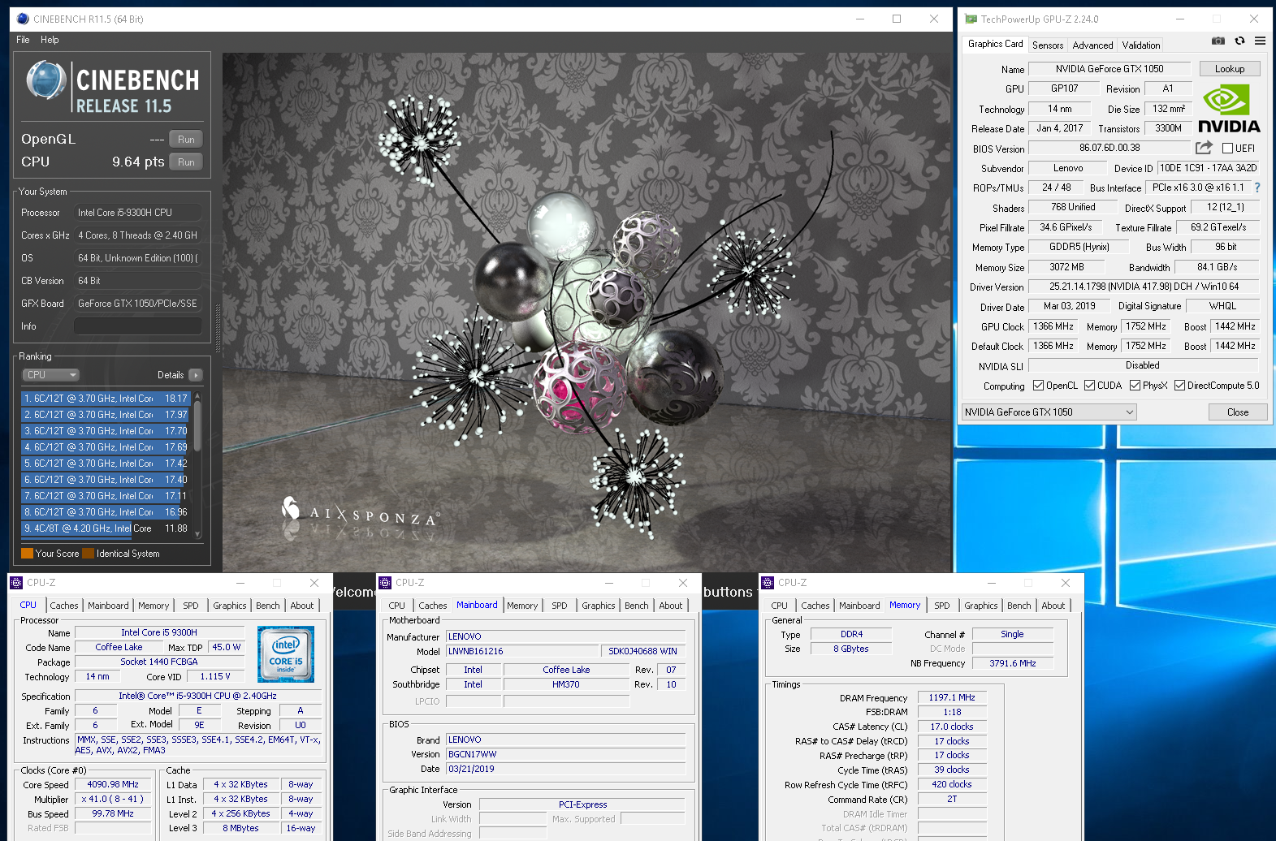Select the GPU-Z Graphics Card tab
The width and height of the screenshot is (1276, 841).
point(995,44)
